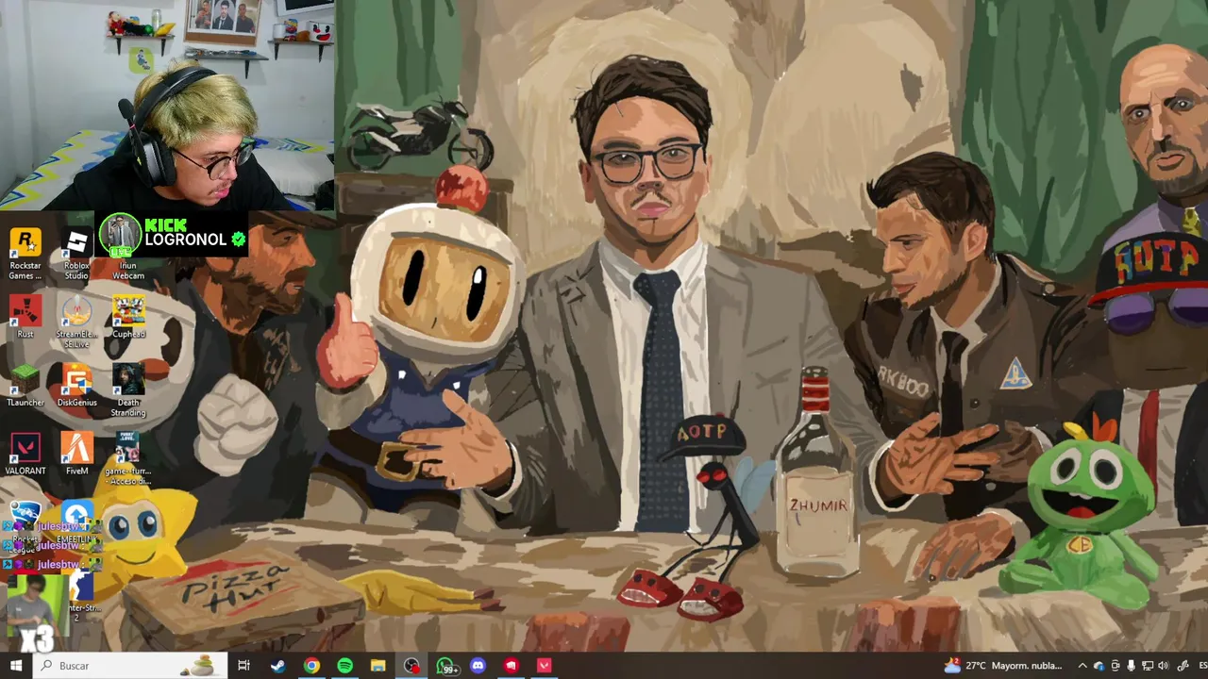
Task: Open DiskGenius desktop shortcut
Action: click(76, 385)
